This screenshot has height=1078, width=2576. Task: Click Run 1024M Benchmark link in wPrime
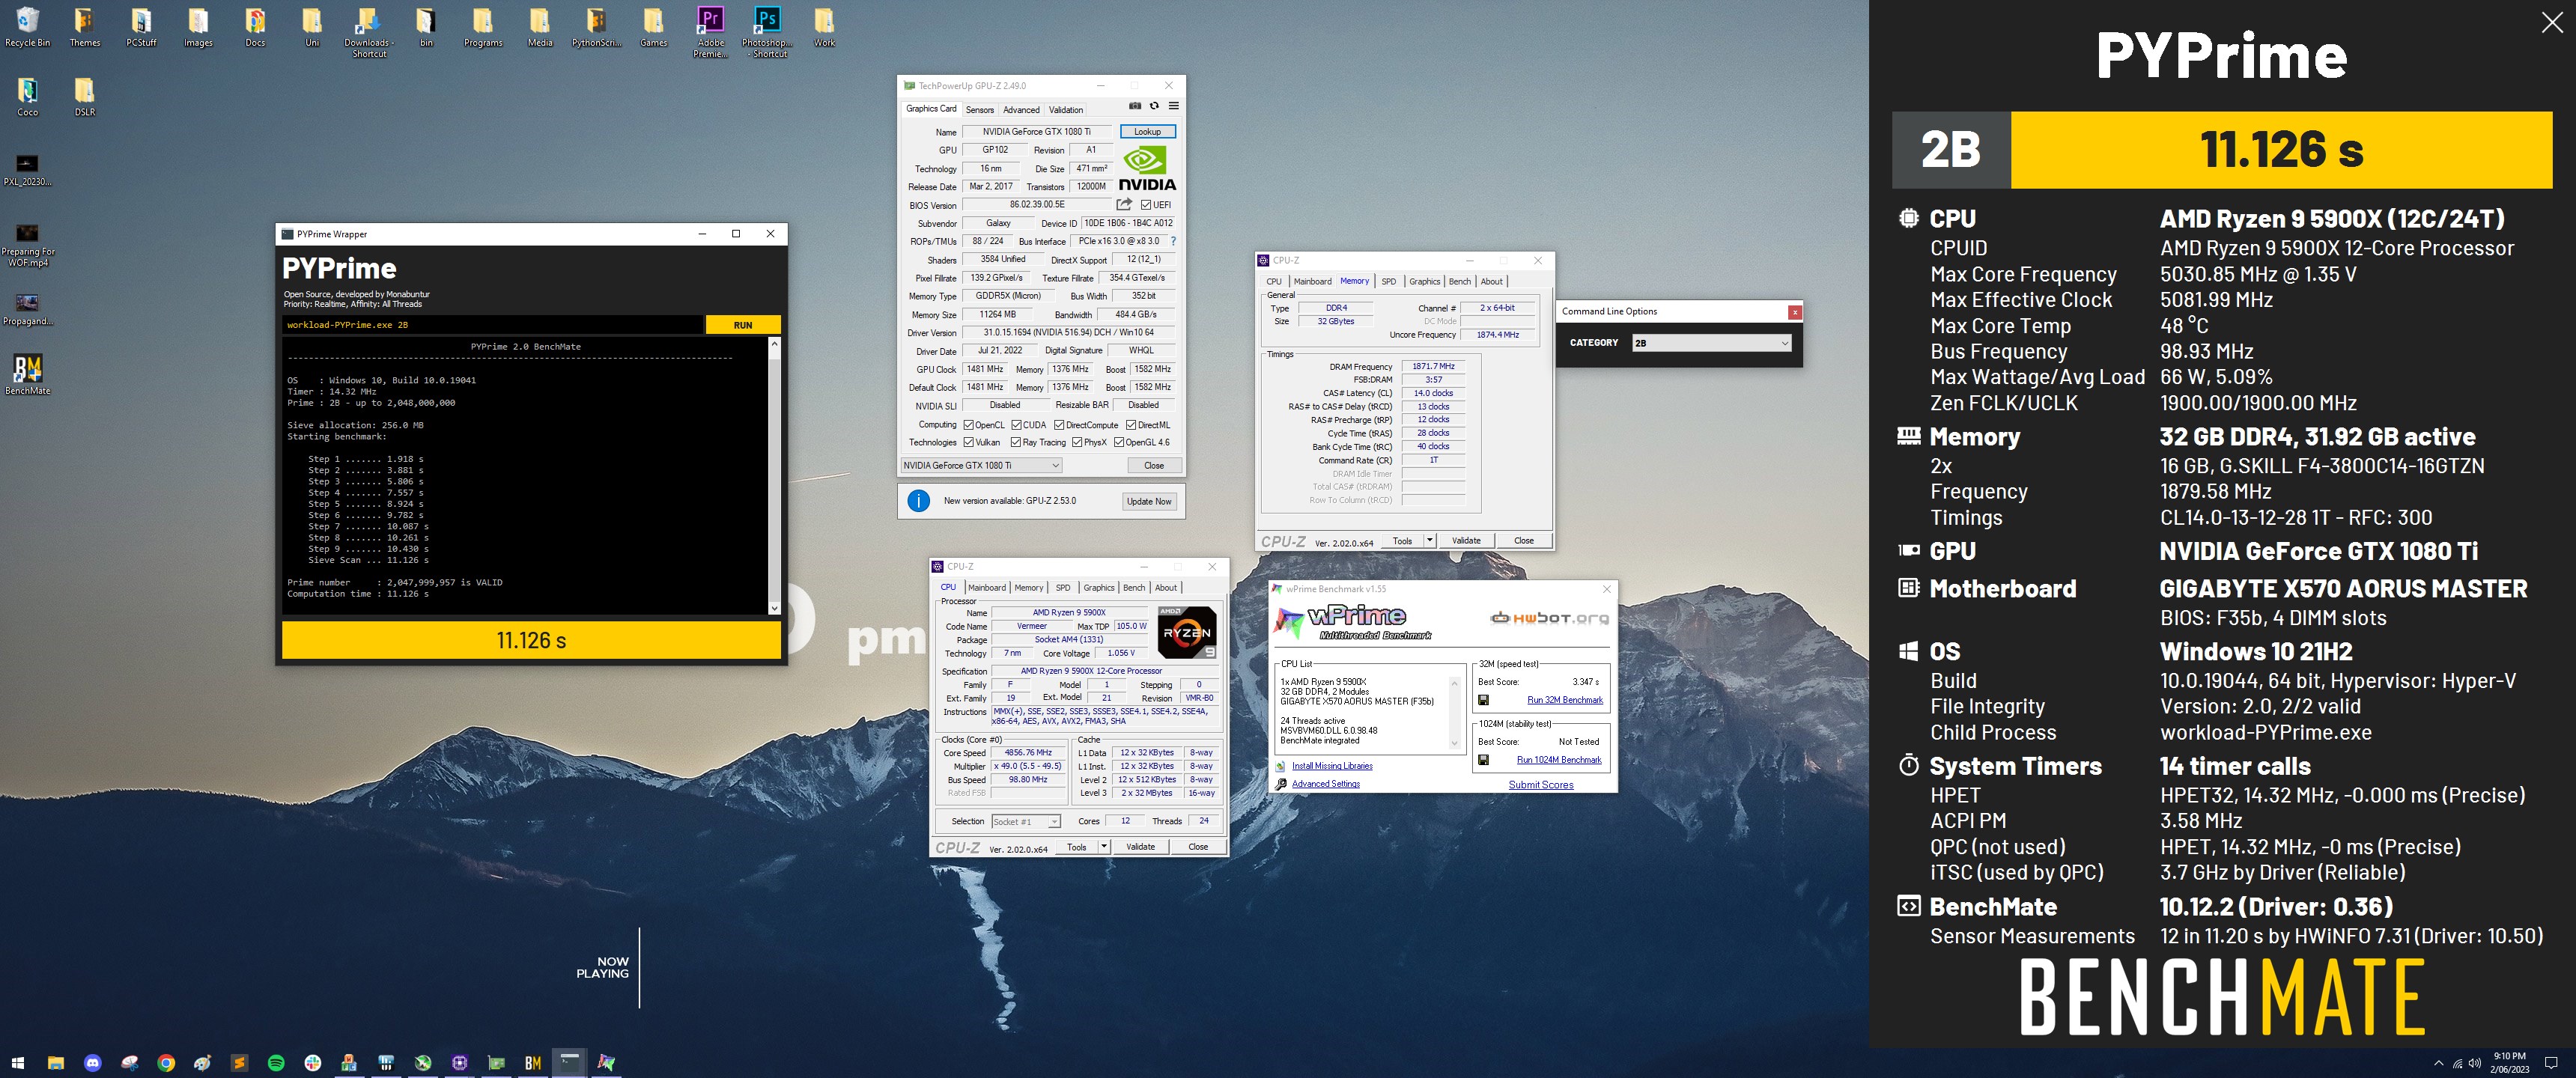coord(1559,760)
